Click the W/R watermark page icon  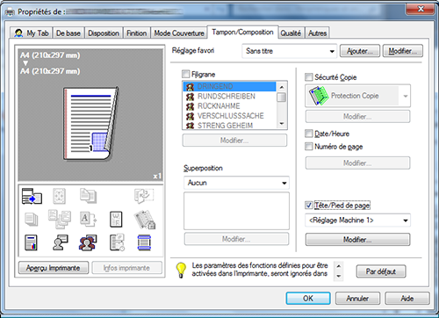pyautogui.click(x=116, y=220)
